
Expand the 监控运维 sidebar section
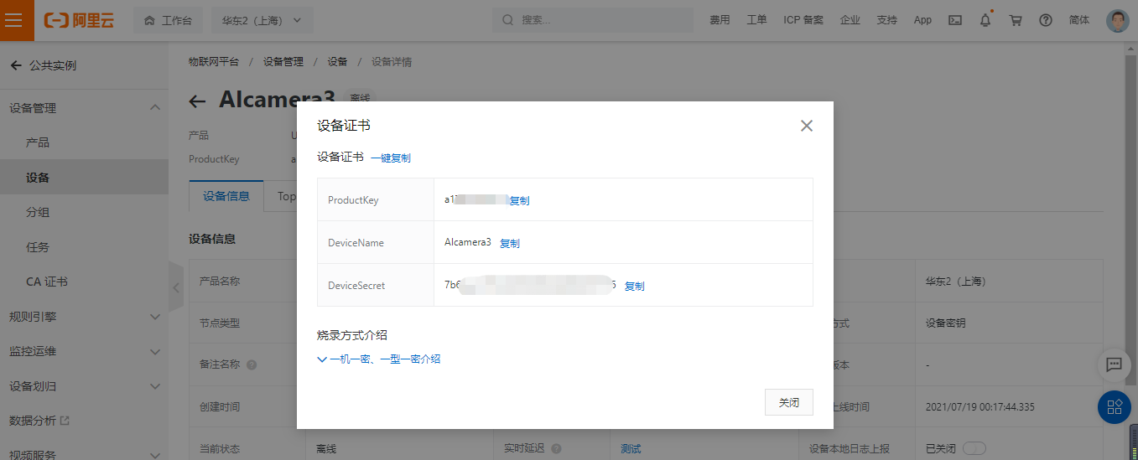tap(154, 351)
